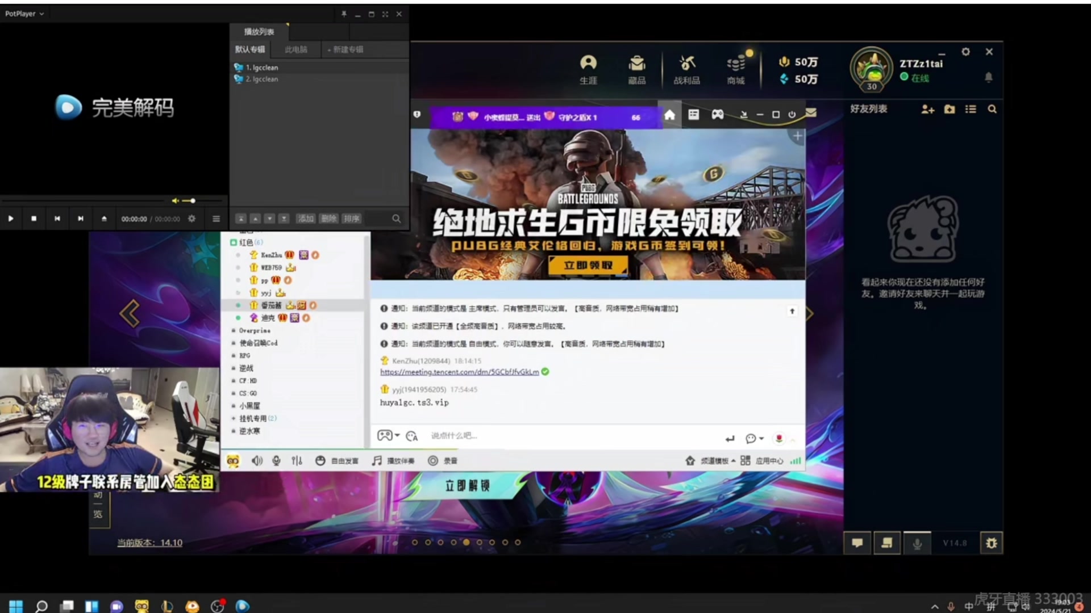Click the font style icon in chat input
The width and height of the screenshot is (1091, 613).
(x=412, y=436)
